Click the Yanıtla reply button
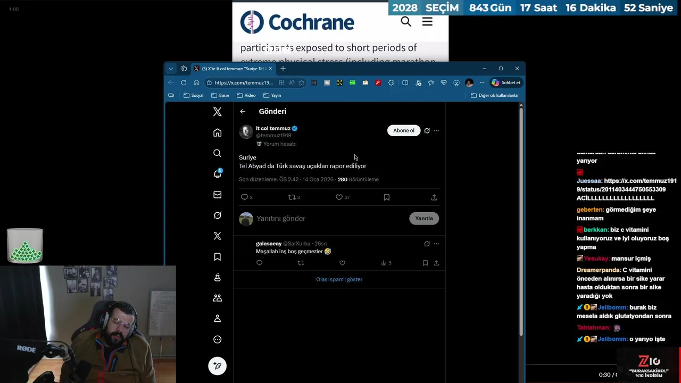 [x=424, y=218]
